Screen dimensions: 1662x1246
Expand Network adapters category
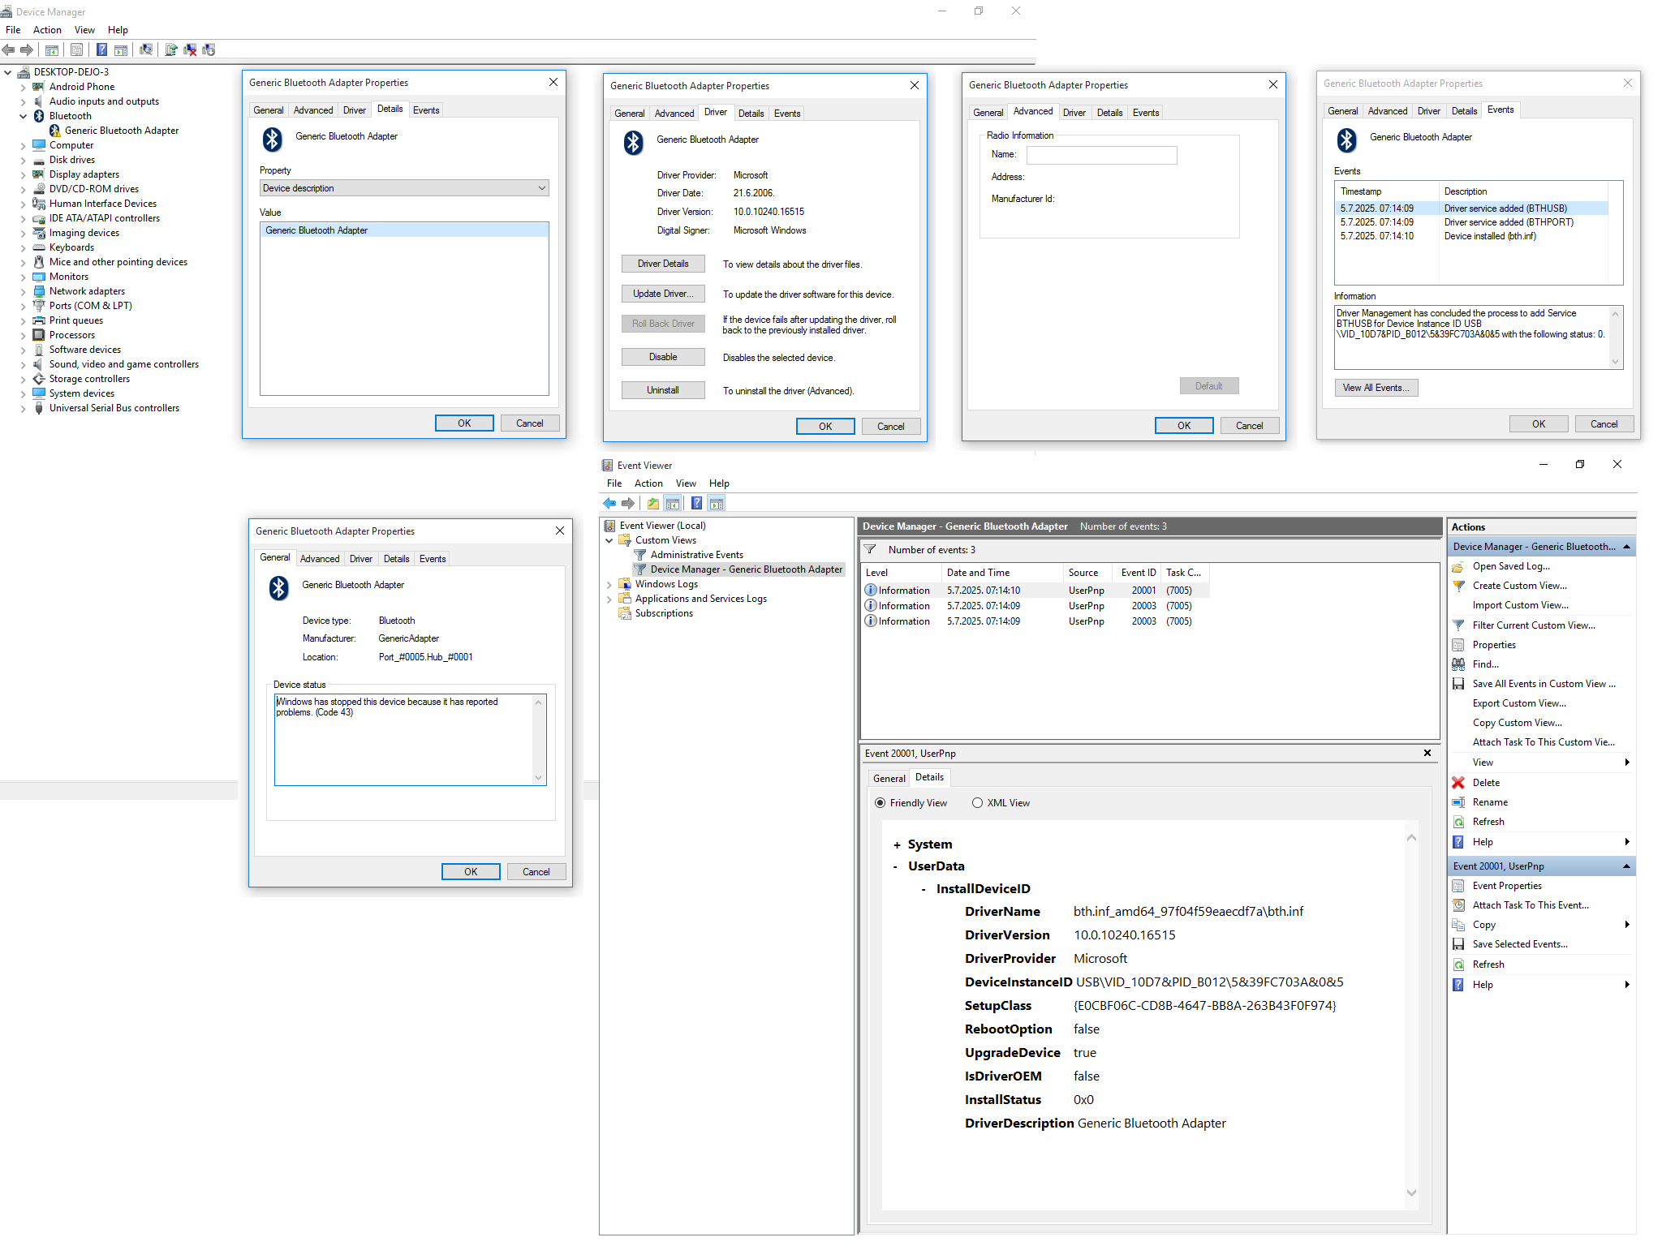[24, 291]
